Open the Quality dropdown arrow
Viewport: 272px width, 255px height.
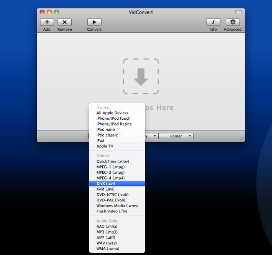155,136
